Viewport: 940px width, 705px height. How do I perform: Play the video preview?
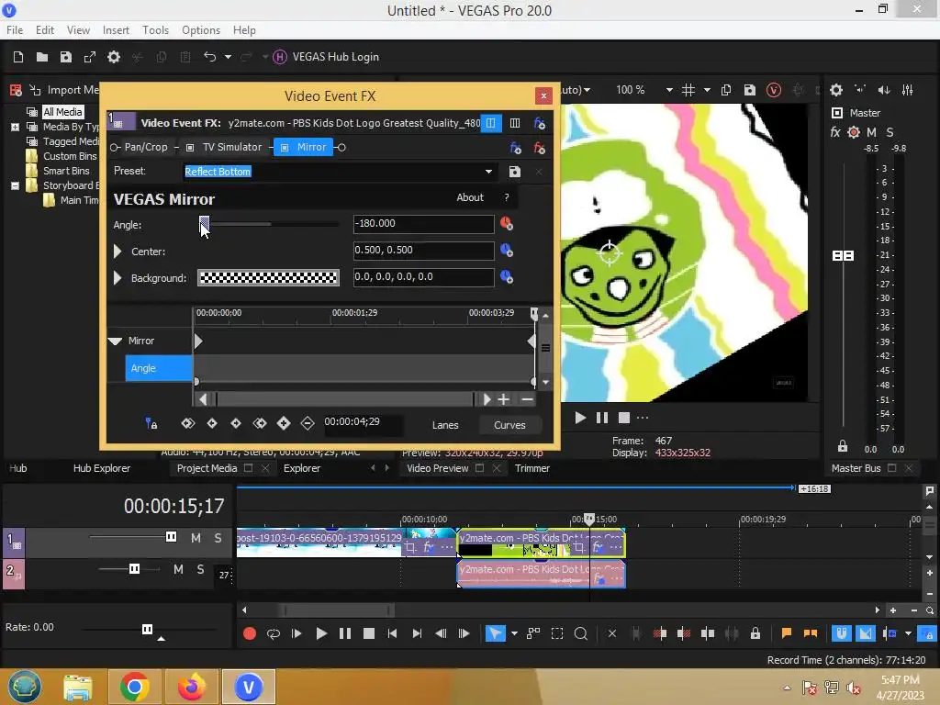click(580, 418)
